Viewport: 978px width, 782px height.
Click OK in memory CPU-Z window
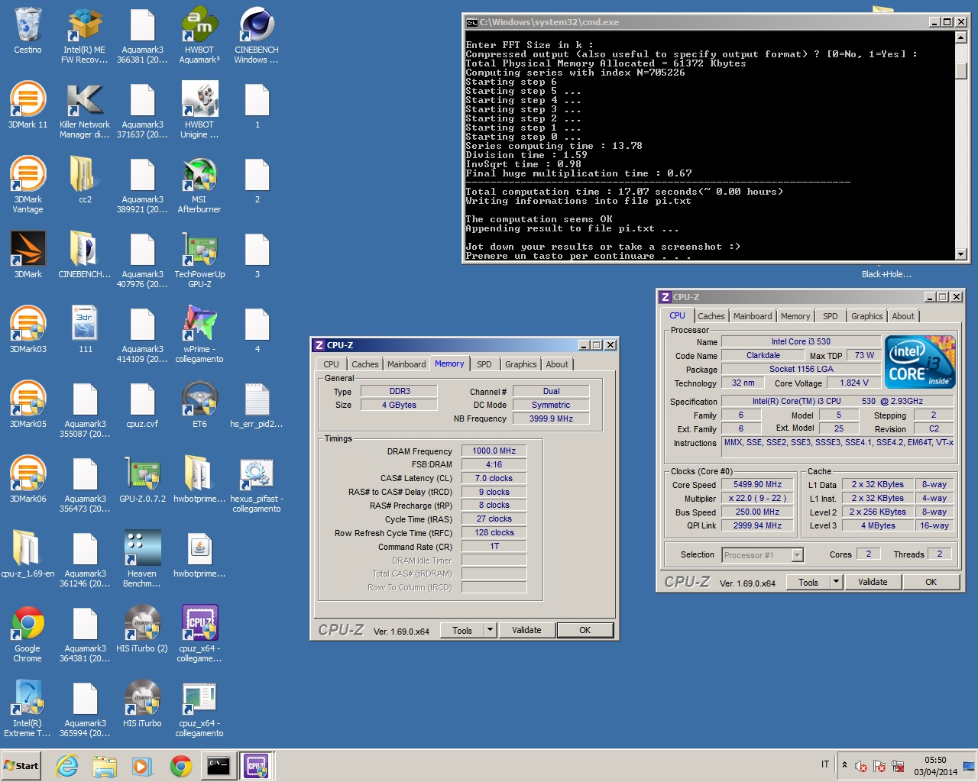(x=585, y=630)
